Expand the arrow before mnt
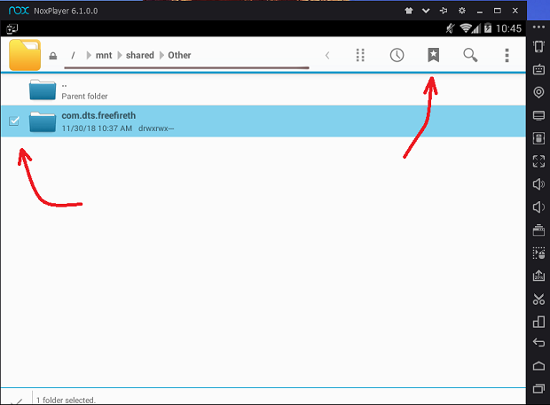 (x=89, y=55)
